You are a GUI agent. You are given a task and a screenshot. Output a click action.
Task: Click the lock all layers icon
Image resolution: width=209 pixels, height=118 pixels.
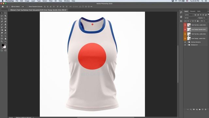198,21
